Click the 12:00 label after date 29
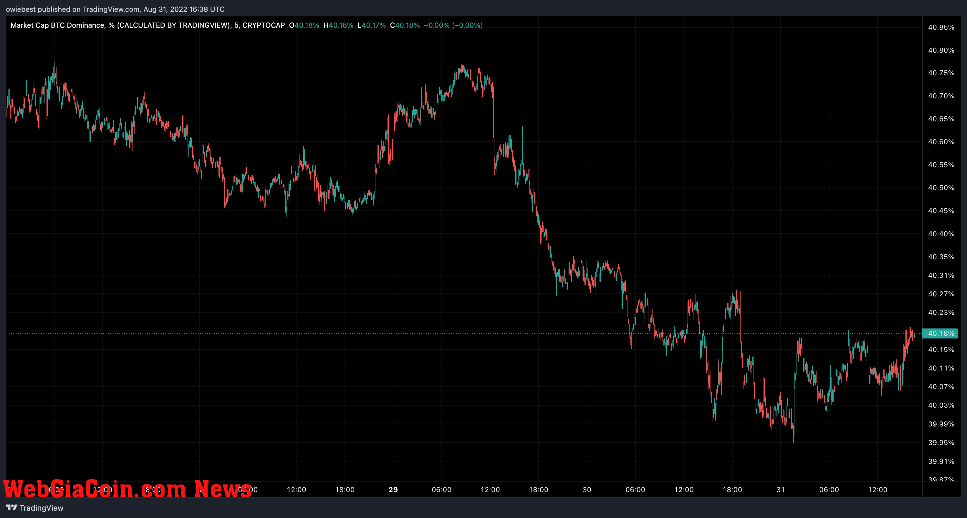 tap(490, 489)
